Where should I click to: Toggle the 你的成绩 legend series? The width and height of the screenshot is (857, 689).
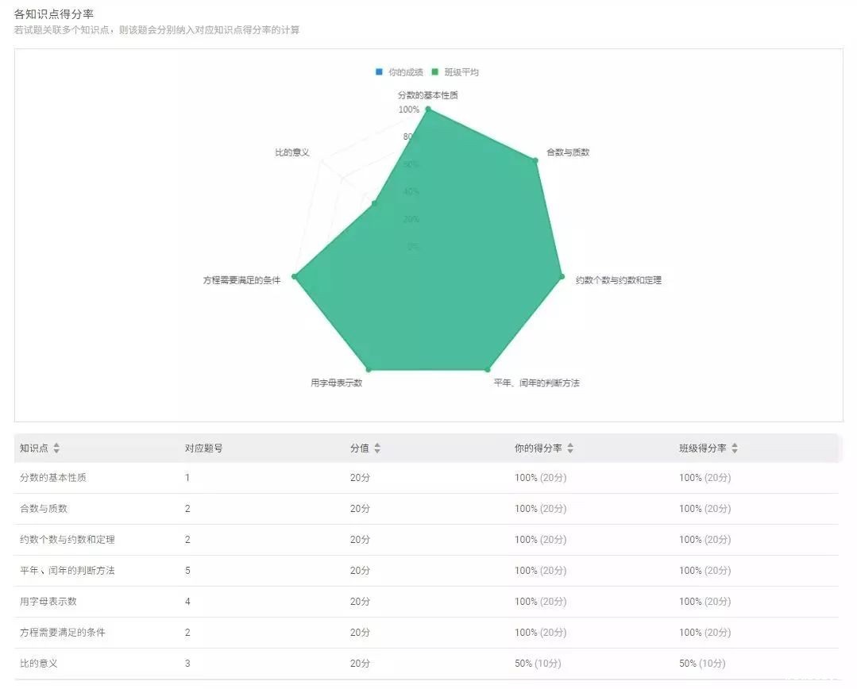click(400, 72)
